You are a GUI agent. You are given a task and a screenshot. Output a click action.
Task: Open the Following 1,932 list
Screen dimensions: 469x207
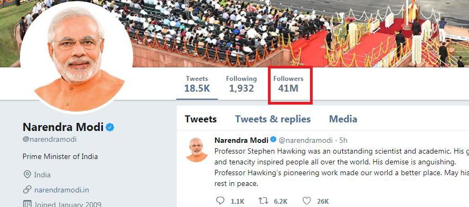(242, 84)
